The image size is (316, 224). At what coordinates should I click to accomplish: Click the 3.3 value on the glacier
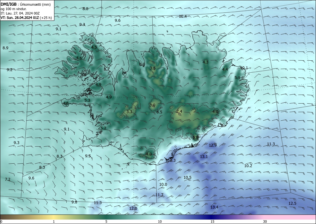tap(129, 112)
